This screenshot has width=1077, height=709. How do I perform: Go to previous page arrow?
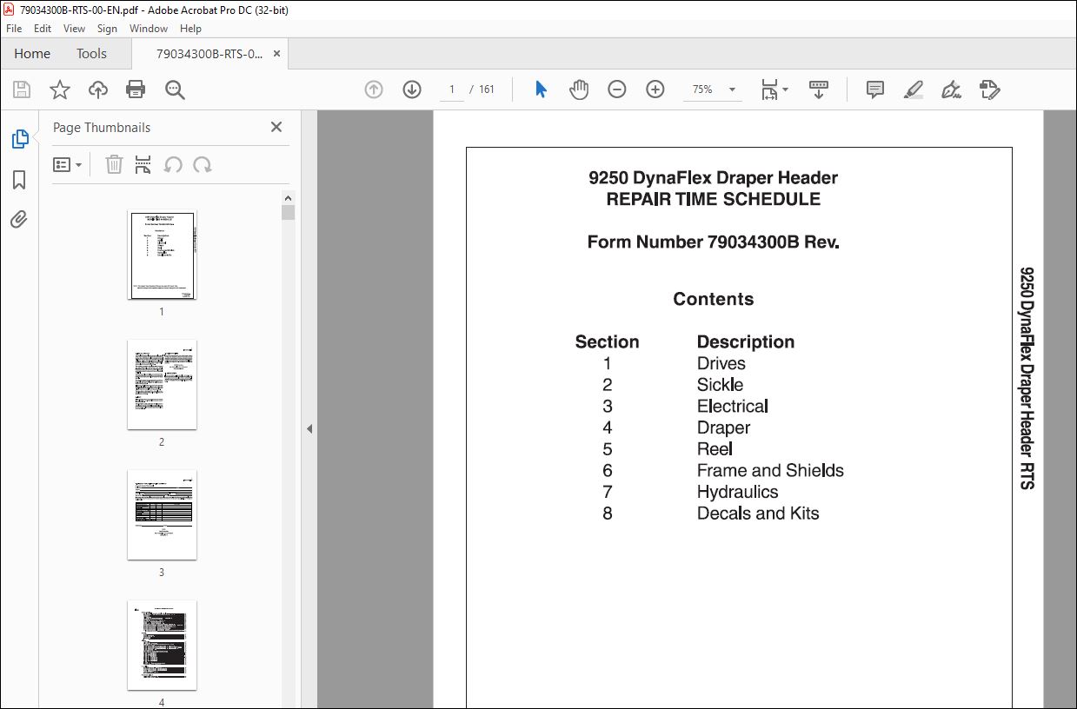[x=374, y=89]
